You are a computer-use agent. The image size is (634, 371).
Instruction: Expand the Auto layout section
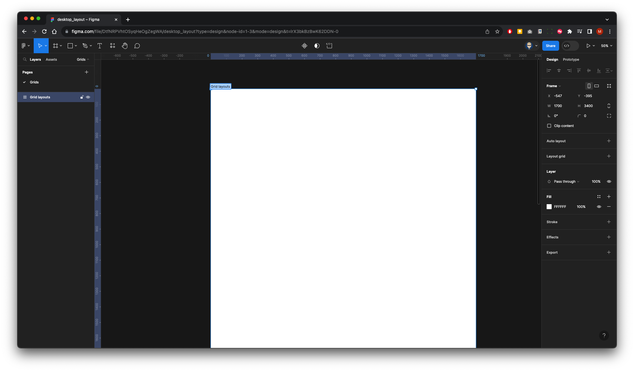609,141
